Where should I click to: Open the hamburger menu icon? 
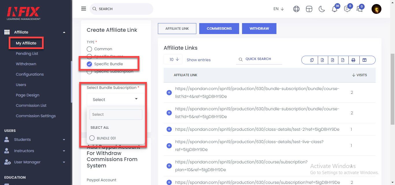pos(84,9)
